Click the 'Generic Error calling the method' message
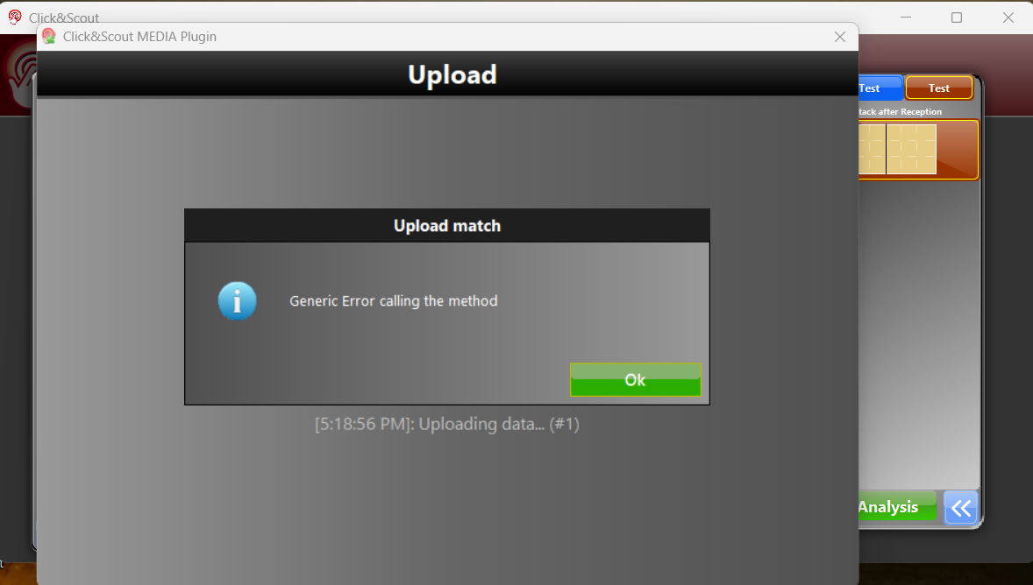 click(394, 300)
